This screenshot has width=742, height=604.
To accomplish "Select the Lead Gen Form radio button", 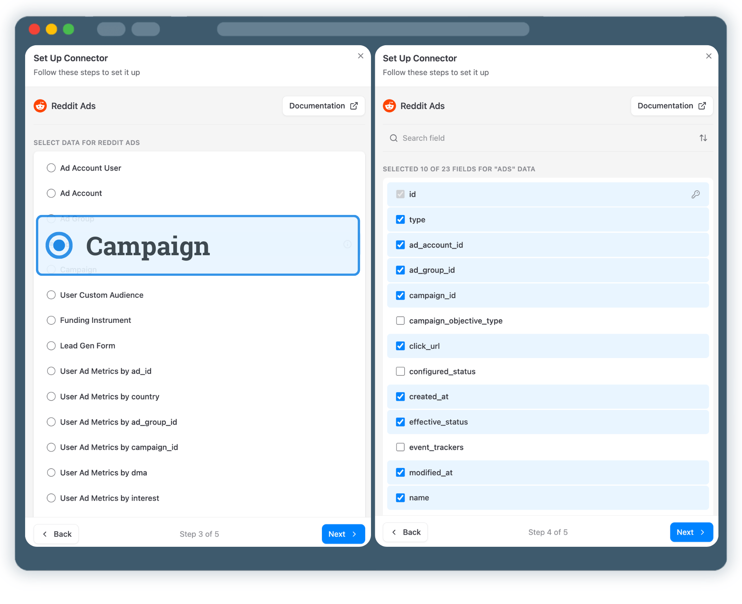I will 51,346.
